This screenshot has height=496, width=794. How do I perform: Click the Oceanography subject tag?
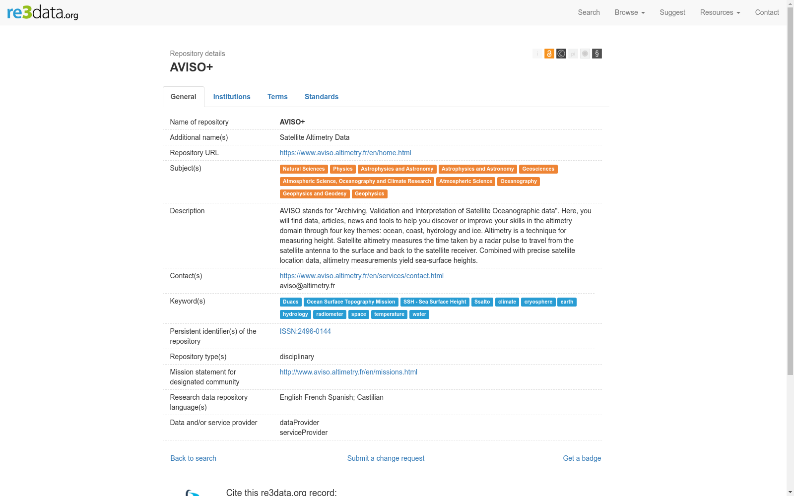[x=518, y=182]
